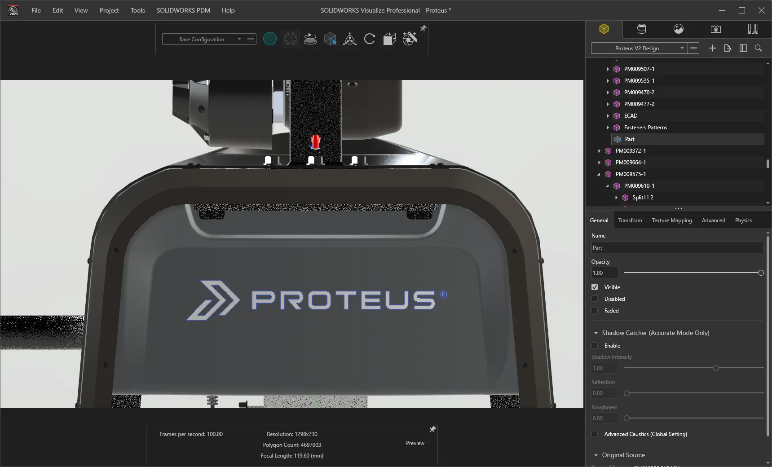772x467 pixels.
Task: Collapse the Original Source section
Action: point(596,455)
